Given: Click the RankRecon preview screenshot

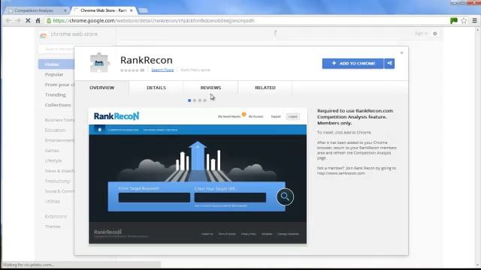Looking at the screenshot, I should coord(198,175).
